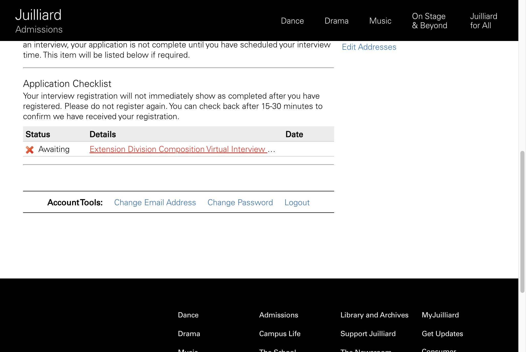Click the Awaiting status text

(x=54, y=149)
